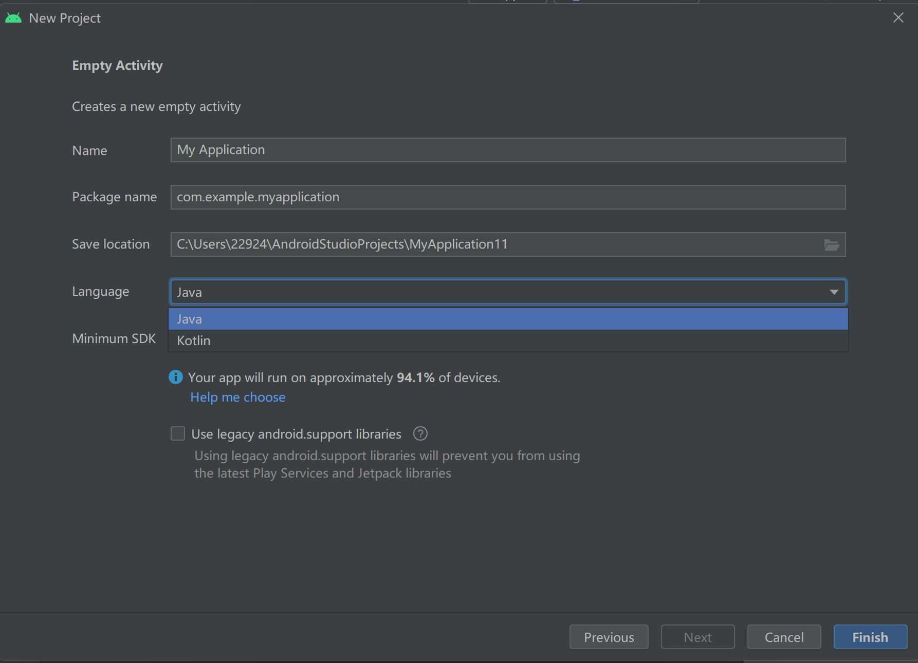Select Java from the language list
Image resolution: width=918 pixels, height=663 pixels.
coord(508,319)
